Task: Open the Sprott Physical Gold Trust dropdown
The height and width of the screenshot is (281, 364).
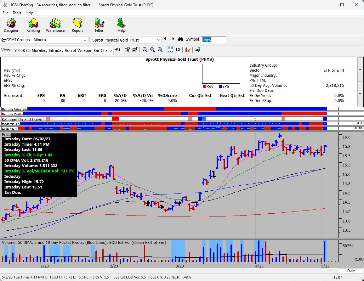Action: pyautogui.click(x=126, y=40)
